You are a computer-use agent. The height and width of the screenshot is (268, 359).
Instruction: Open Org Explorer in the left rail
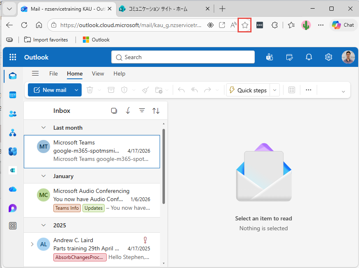tap(13, 133)
